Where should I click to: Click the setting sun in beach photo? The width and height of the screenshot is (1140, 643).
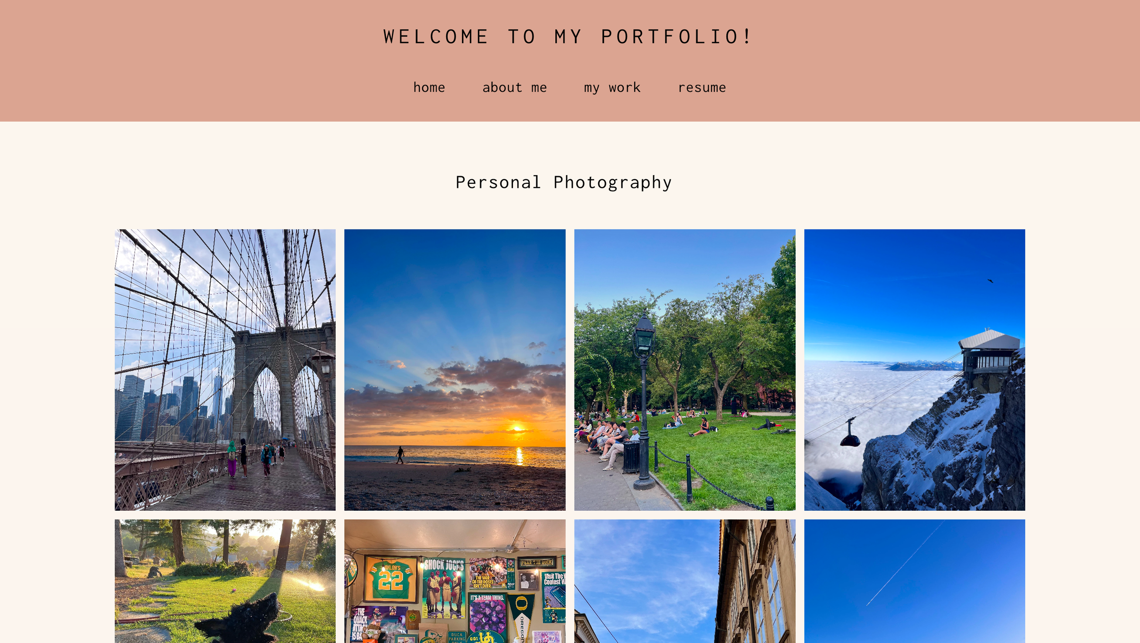click(x=517, y=428)
